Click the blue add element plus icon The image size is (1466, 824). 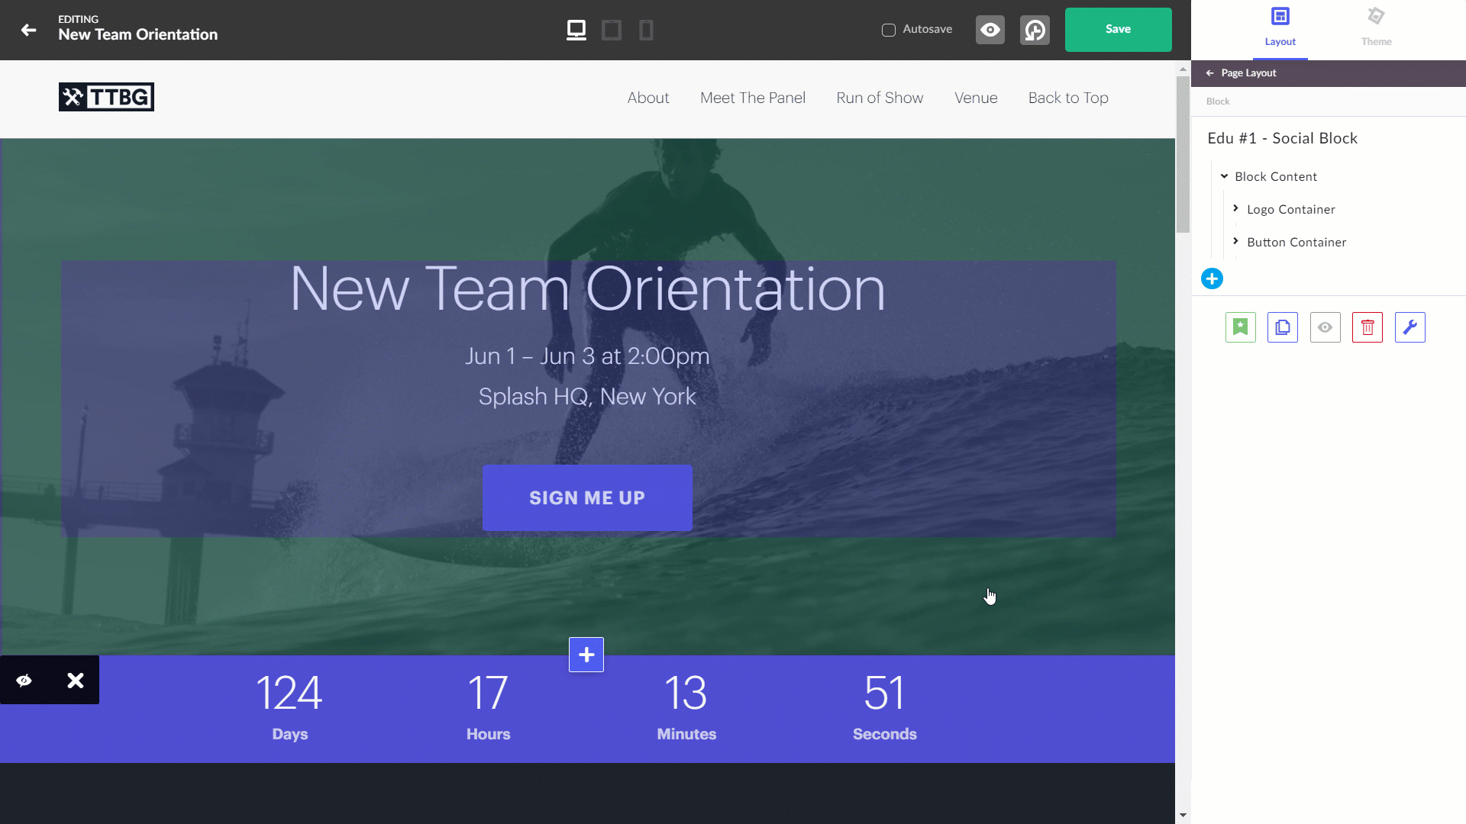1212,278
